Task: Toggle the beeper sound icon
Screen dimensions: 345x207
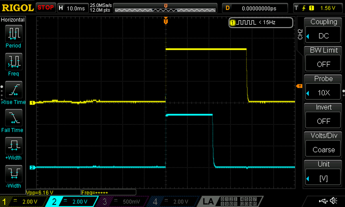Action: 334,201
